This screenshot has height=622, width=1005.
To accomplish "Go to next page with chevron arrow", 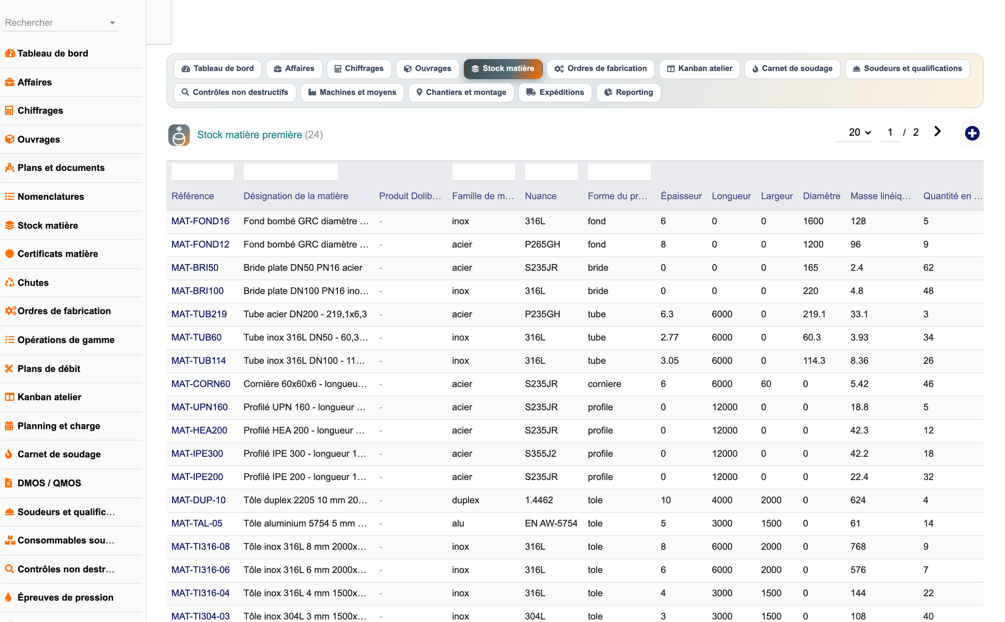I will tap(937, 132).
